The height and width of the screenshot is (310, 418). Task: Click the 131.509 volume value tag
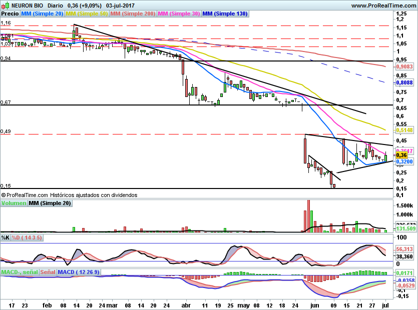[x=405, y=228]
